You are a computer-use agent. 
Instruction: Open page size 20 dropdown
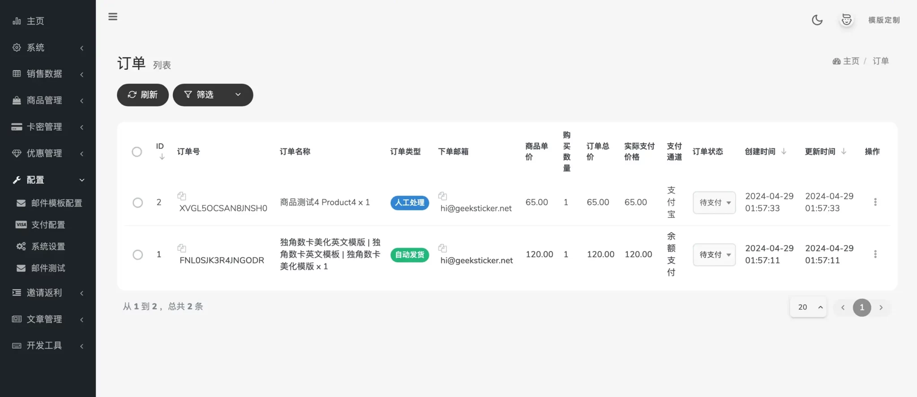click(808, 307)
